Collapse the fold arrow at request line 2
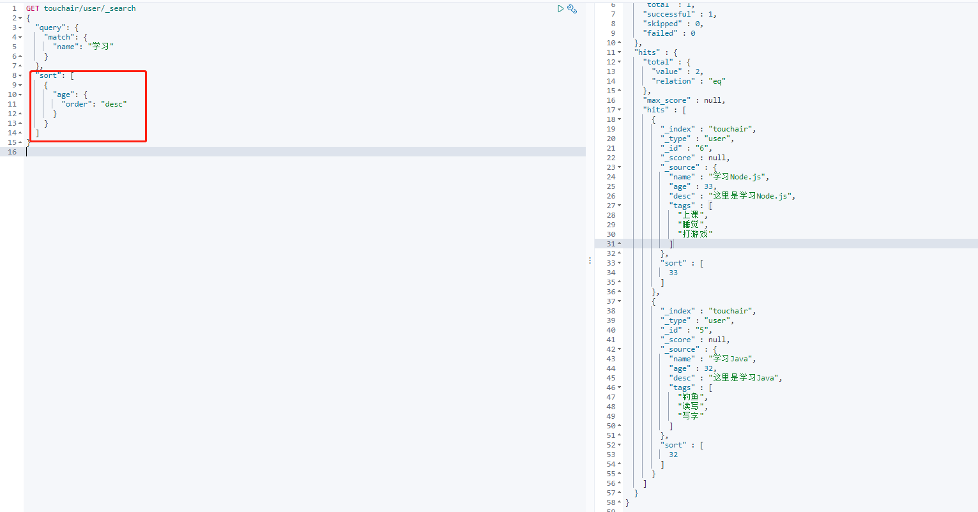 pyautogui.click(x=20, y=18)
